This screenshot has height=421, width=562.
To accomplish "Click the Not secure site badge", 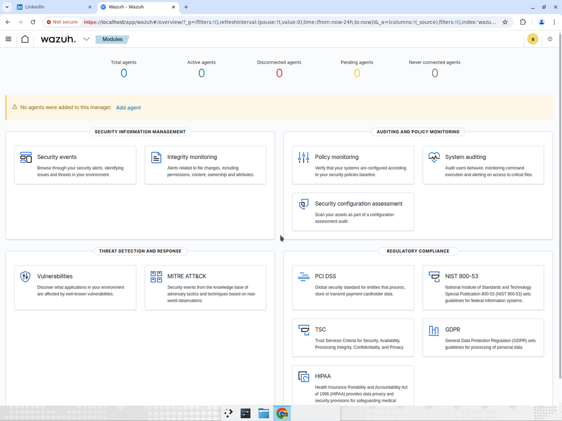I will 62,22.
